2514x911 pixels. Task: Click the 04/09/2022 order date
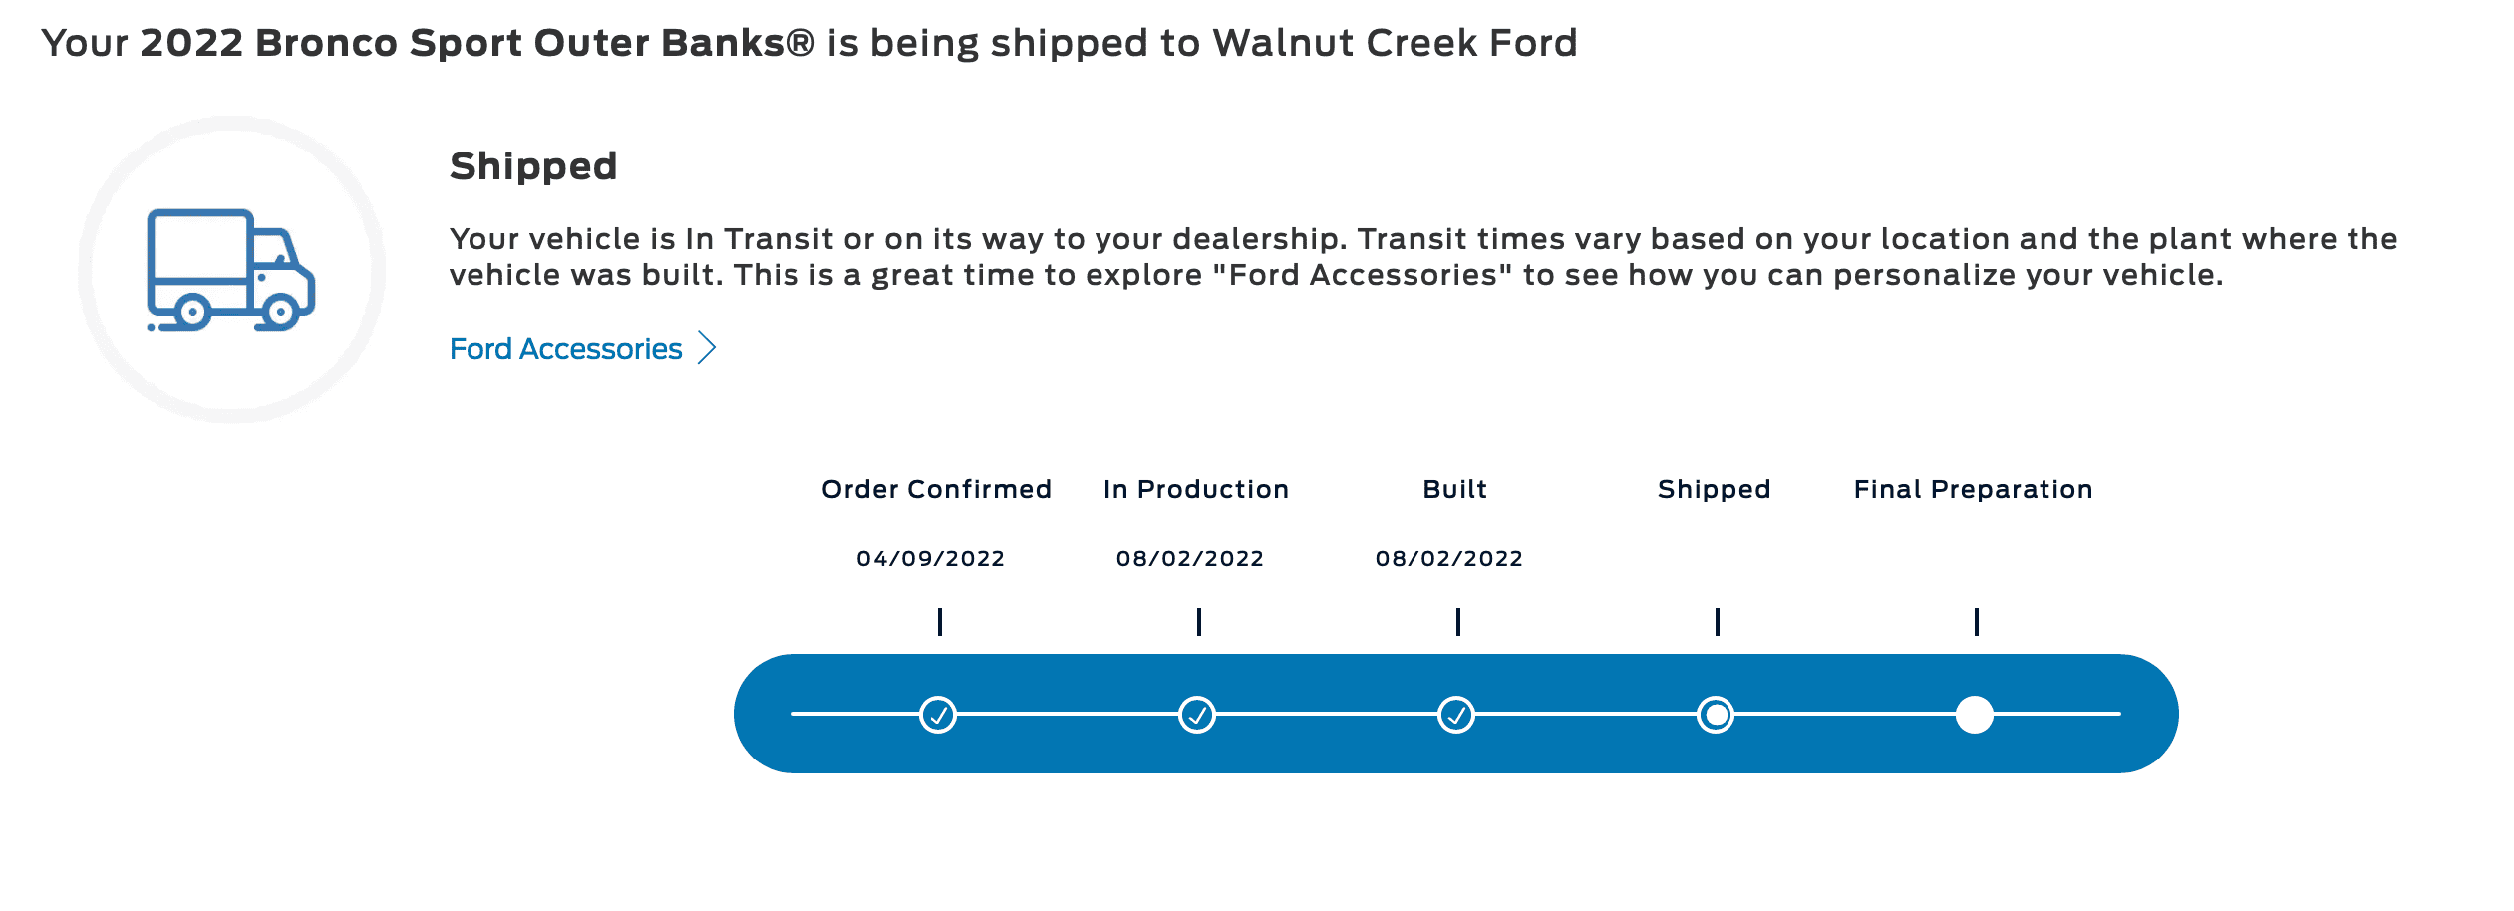[933, 559]
